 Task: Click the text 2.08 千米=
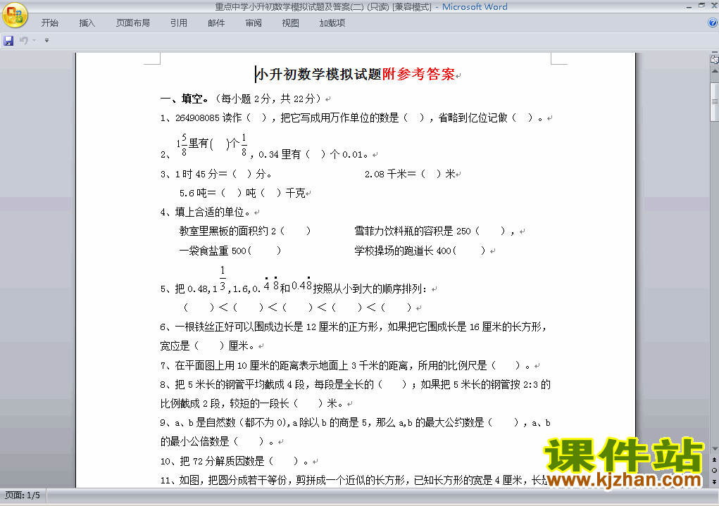390,174
